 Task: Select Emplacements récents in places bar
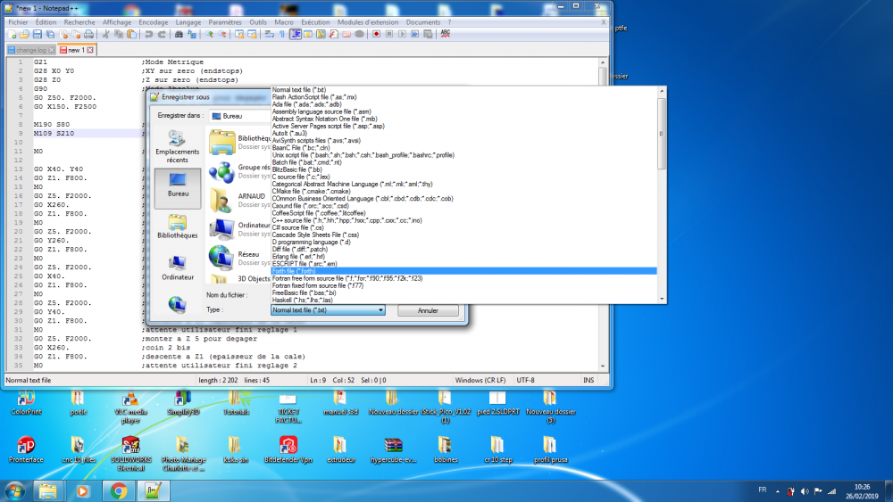(177, 147)
